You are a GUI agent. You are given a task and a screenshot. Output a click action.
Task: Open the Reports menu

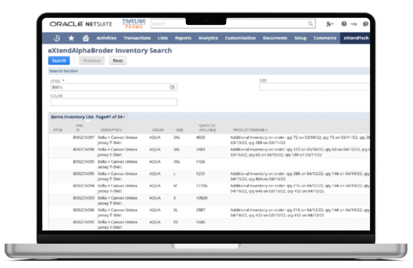(183, 38)
